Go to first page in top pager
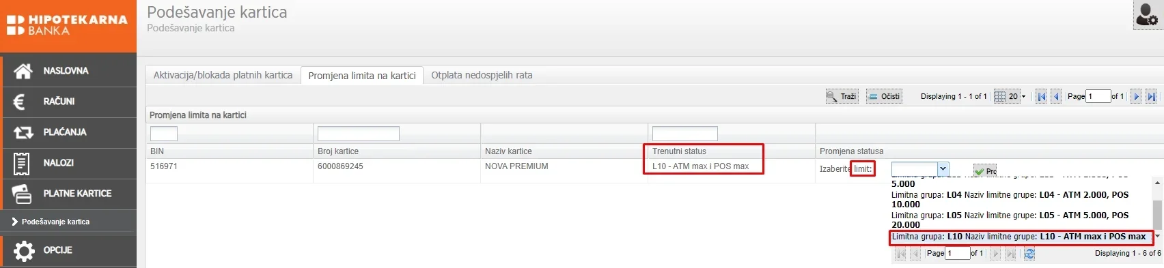The width and height of the screenshot is (1164, 268). tap(1041, 96)
